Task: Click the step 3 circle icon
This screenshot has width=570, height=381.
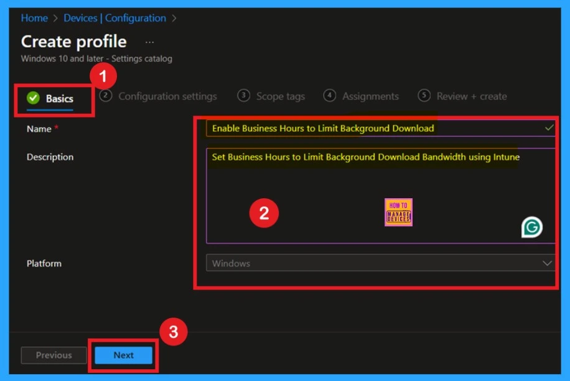Action: click(x=243, y=96)
